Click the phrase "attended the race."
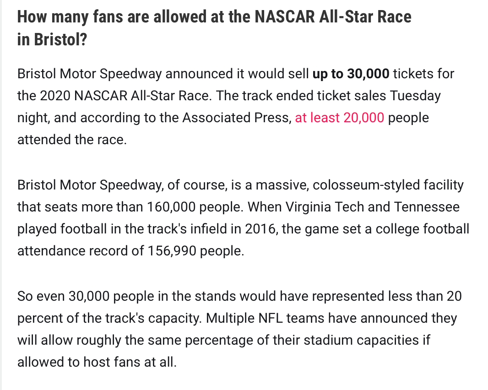Image resolution: width=488 pixels, height=390 pixels. tap(71, 140)
